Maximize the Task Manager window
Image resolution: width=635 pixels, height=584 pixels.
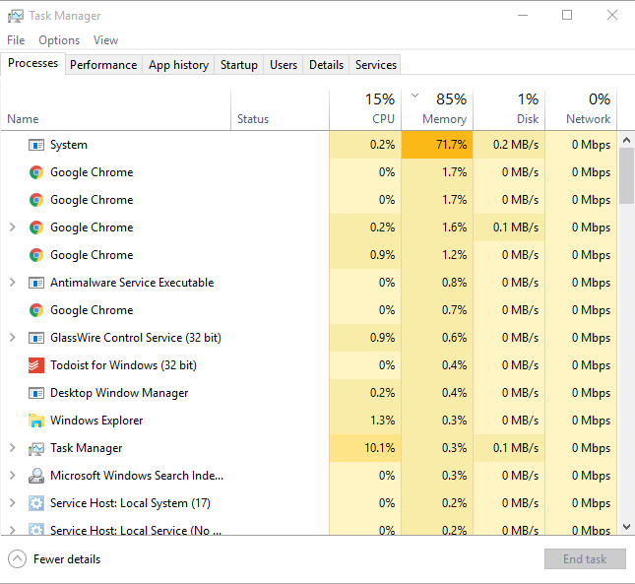coord(567,16)
